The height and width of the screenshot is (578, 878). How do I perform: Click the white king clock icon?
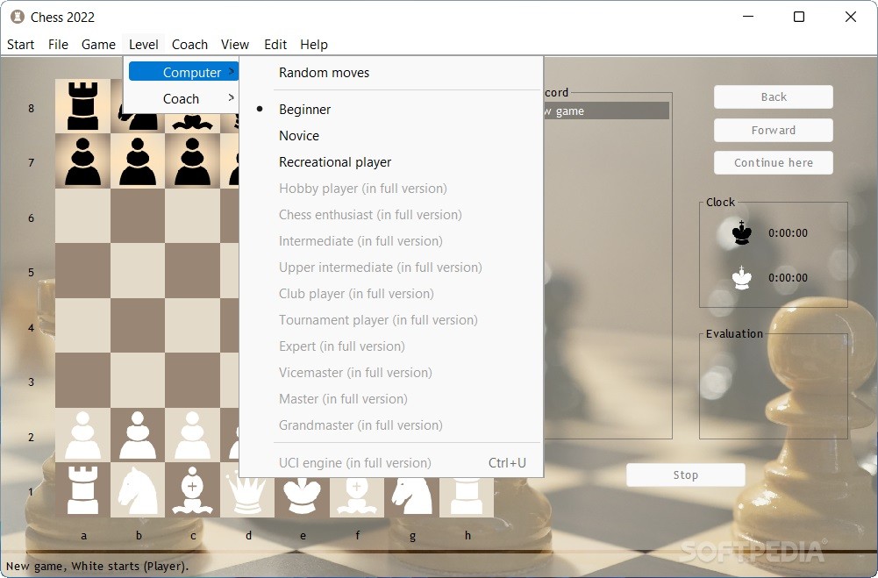pyautogui.click(x=742, y=278)
